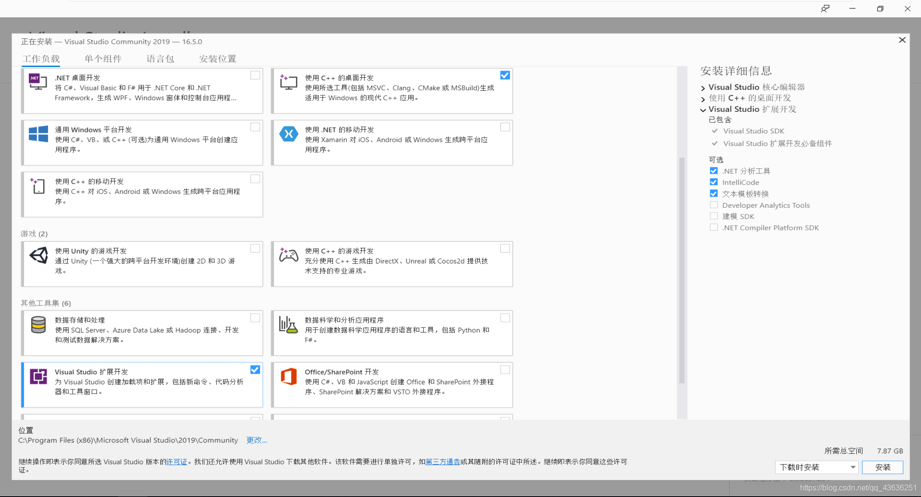
Task: Uncheck the 使用 C++ 的桌面开发 workload
Action: pos(505,75)
